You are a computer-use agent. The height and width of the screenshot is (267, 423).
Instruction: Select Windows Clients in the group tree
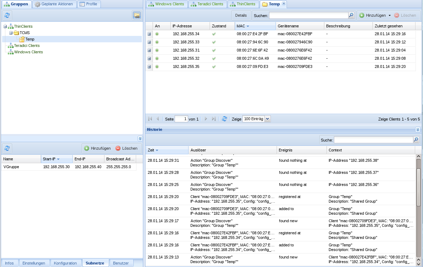(28, 52)
